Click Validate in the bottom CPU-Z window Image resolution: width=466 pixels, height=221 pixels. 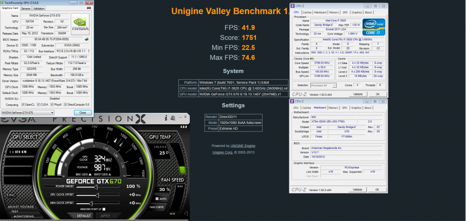[x=358, y=190]
